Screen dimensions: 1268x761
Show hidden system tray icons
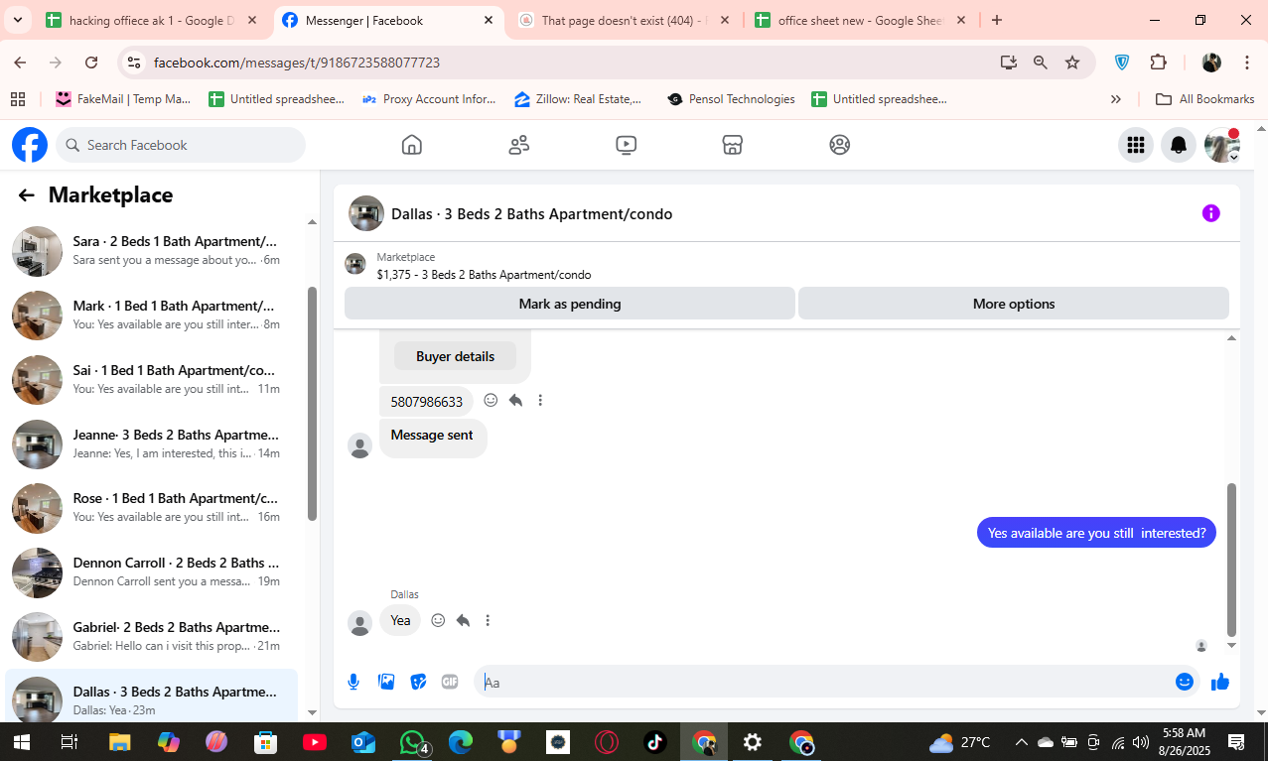click(x=1021, y=742)
